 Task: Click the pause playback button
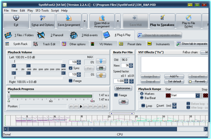pos(86,106)
